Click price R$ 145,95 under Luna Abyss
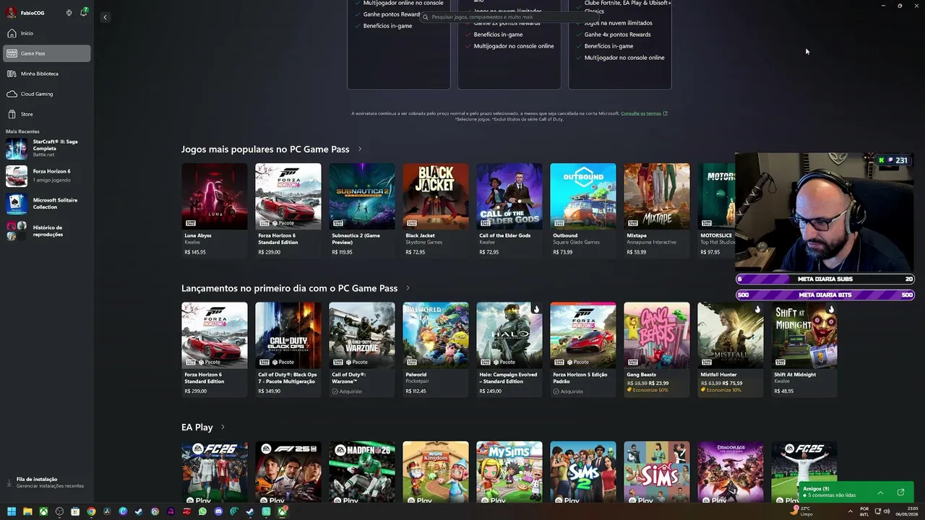925x520 pixels. [x=195, y=252]
